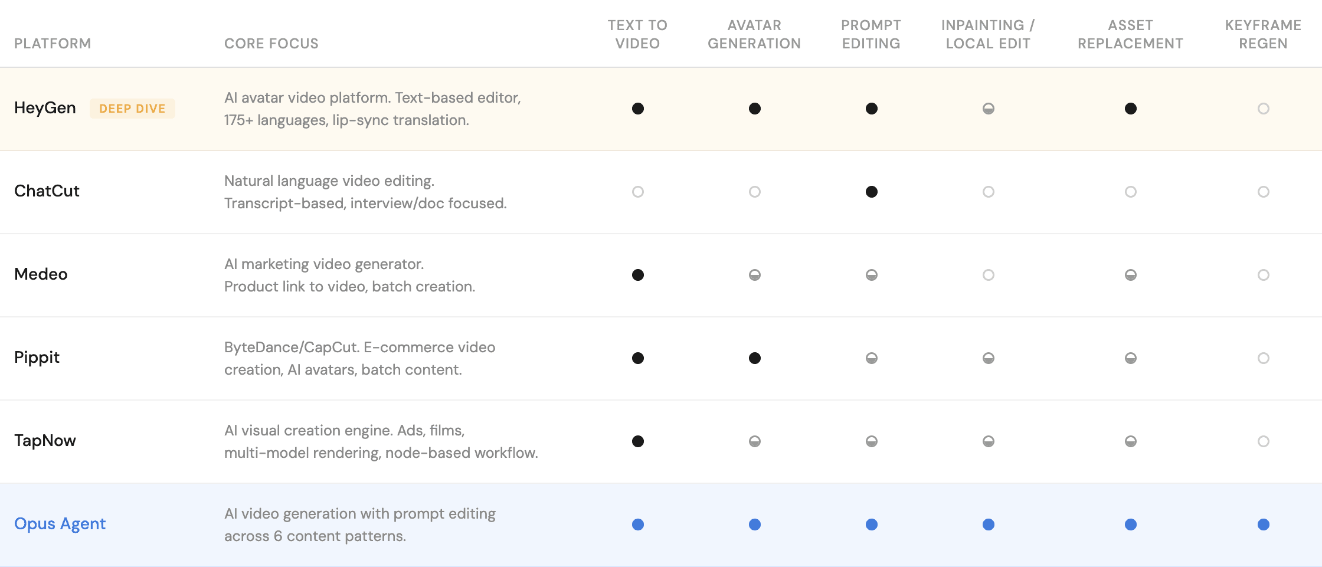Image resolution: width=1322 pixels, height=567 pixels.
Task: Click Opus Agent's blue Keyframe Regen dot
Action: click(x=1263, y=525)
